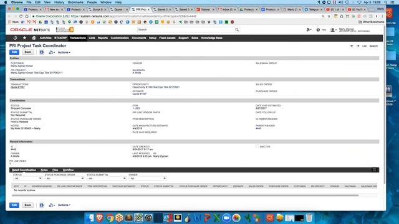Click 'No records to show' text
This screenshot has height=224, width=399.
(x=24, y=190)
